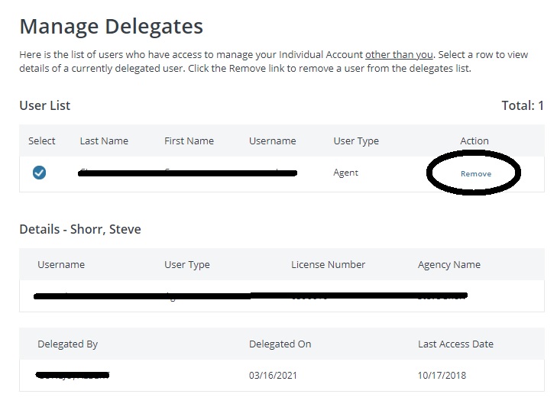Click the Details - Shorr, Steve heading
The width and height of the screenshot is (557, 407).
point(80,229)
